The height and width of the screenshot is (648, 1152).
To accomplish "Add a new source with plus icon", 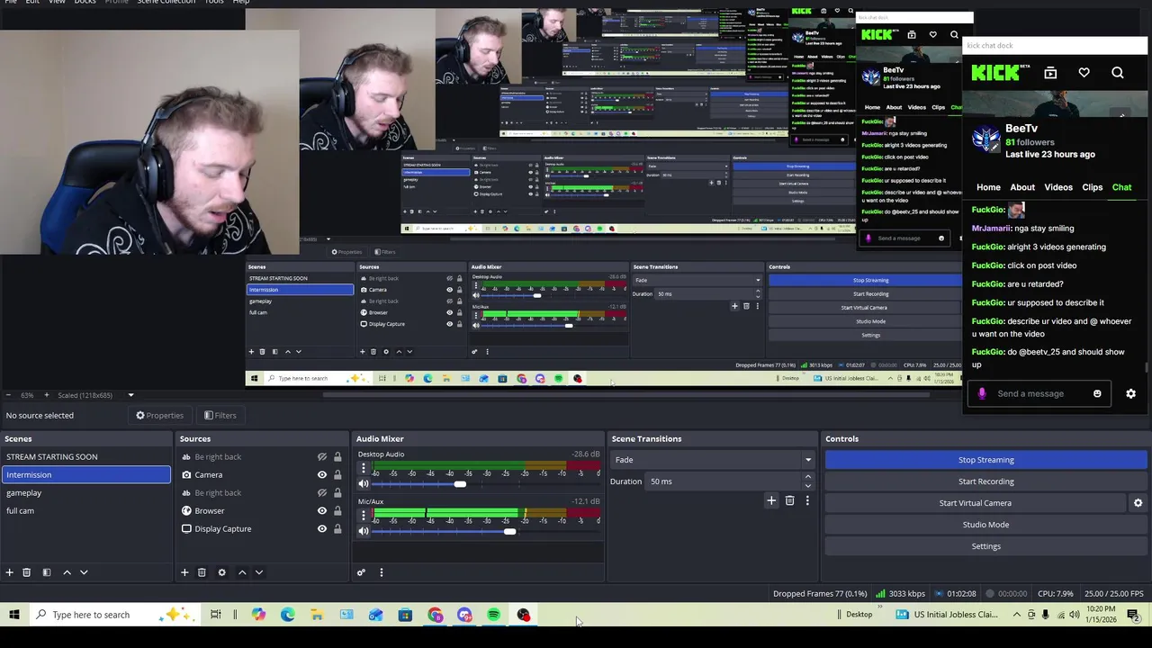I will coord(184,572).
